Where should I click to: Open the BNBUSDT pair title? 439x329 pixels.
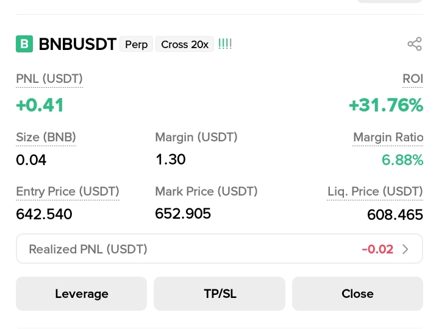click(77, 44)
